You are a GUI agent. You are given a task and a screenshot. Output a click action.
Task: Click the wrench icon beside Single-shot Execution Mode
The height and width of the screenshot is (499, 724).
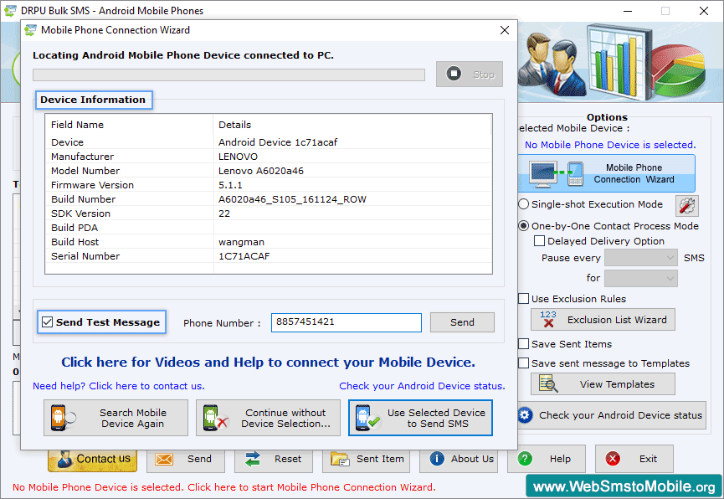tap(686, 205)
